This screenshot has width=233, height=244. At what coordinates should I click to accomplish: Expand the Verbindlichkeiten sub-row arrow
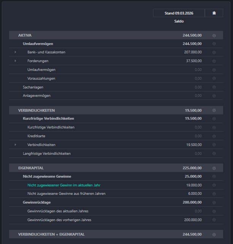(15, 145)
